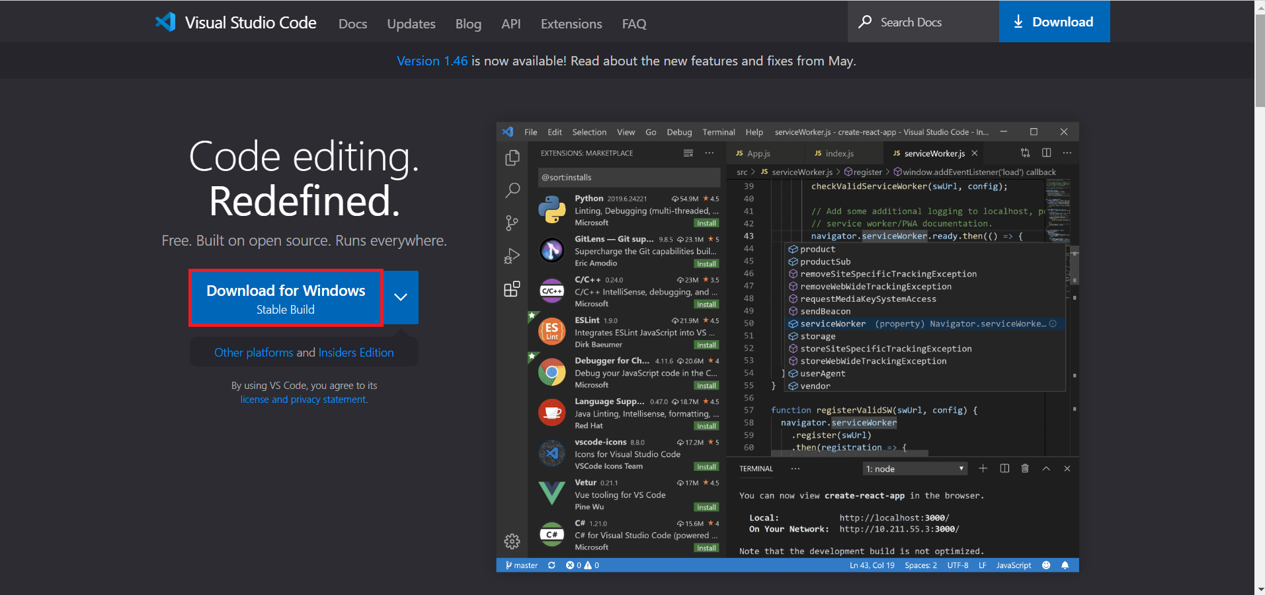The width and height of the screenshot is (1265, 595).
Task: Click the Ln 43, Col 19 status item
Action: point(872,565)
